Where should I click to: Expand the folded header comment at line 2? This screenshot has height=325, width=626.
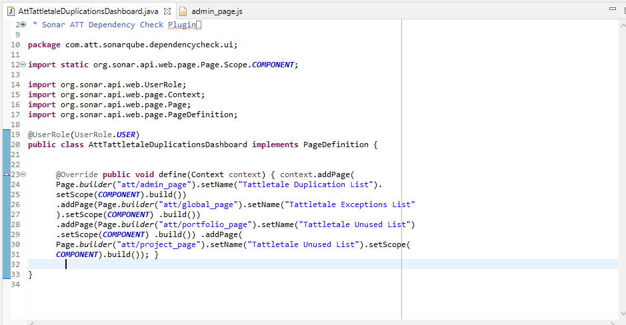(23, 25)
